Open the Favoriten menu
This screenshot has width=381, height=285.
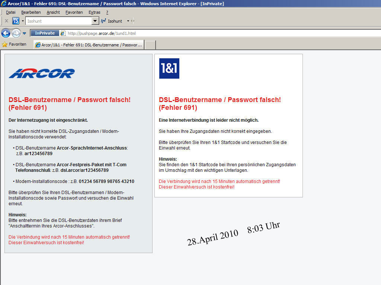74,12
